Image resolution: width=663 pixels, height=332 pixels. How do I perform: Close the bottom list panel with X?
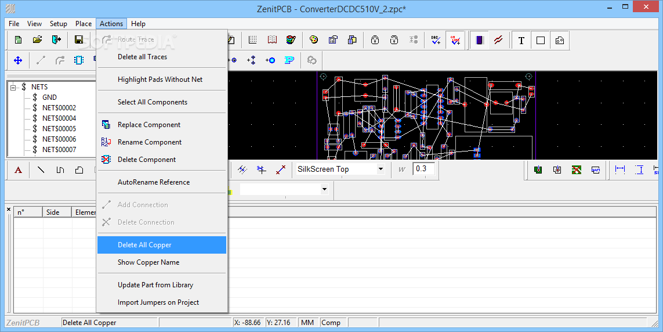click(9, 210)
